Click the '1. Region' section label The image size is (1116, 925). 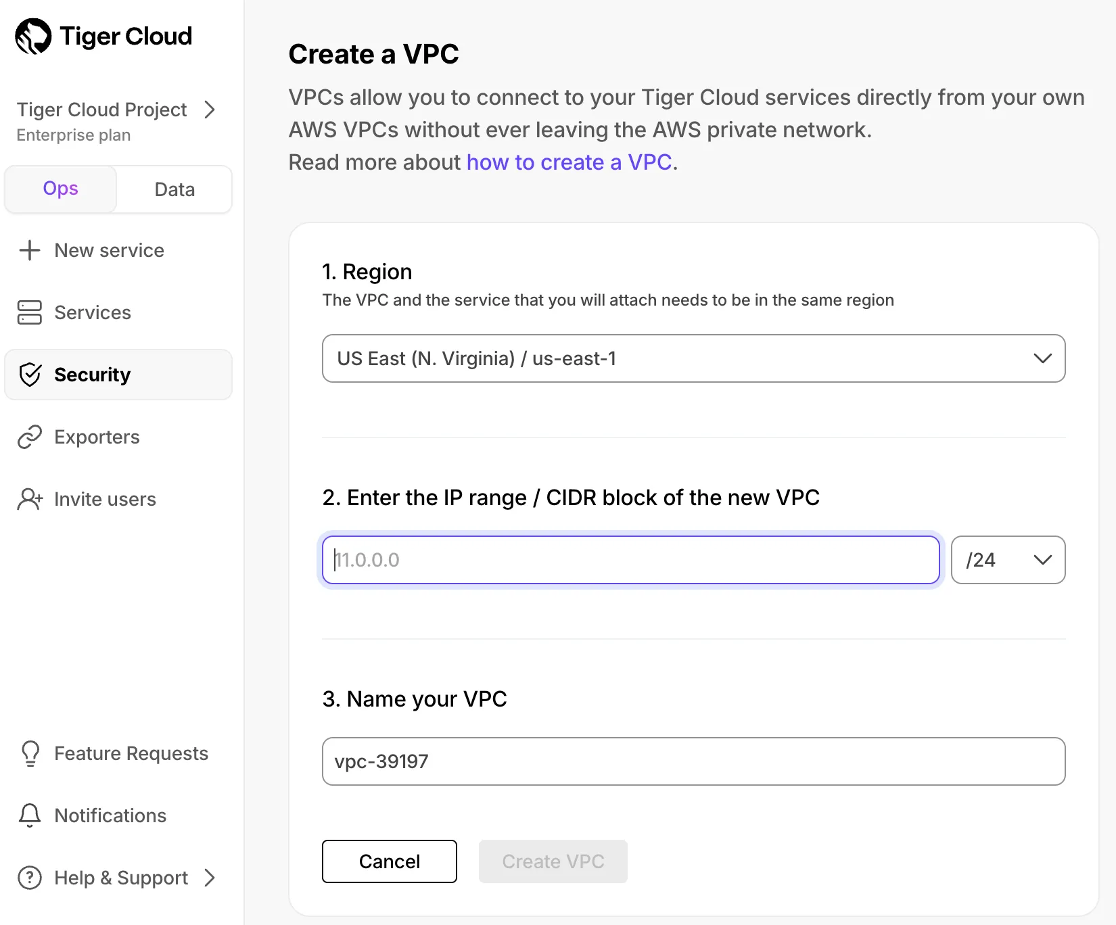click(367, 272)
